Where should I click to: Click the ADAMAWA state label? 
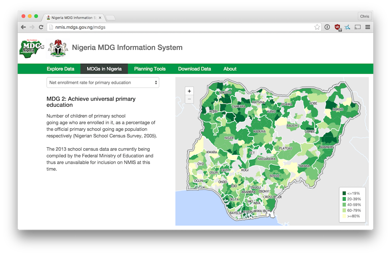(x=327, y=147)
